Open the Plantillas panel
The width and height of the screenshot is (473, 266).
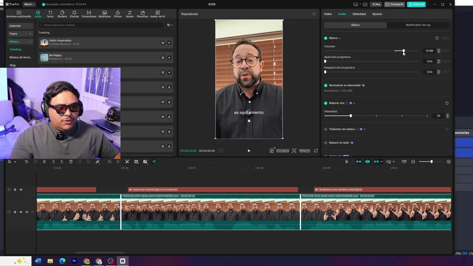[x=142, y=14]
